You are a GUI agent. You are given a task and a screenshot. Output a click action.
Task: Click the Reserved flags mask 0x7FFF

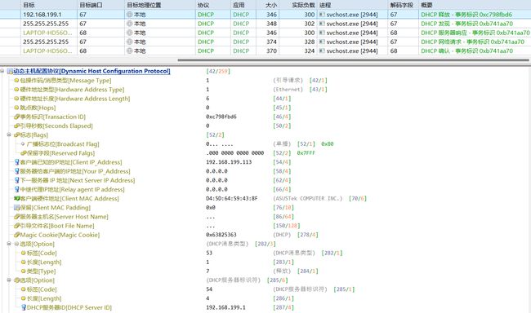[306, 153]
